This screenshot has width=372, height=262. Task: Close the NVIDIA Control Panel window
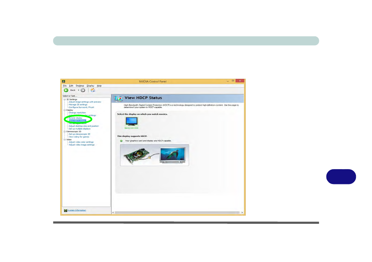click(x=240, y=81)
